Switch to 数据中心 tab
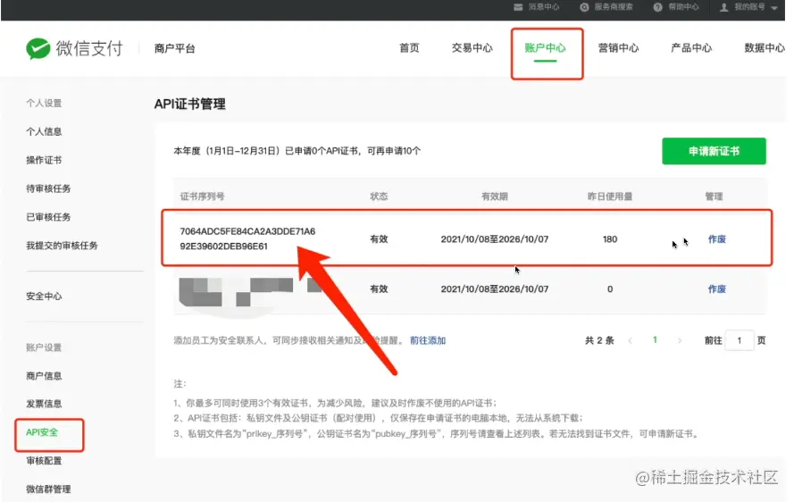The height and width of the screenshot is (502, 794). click(765, 48)
